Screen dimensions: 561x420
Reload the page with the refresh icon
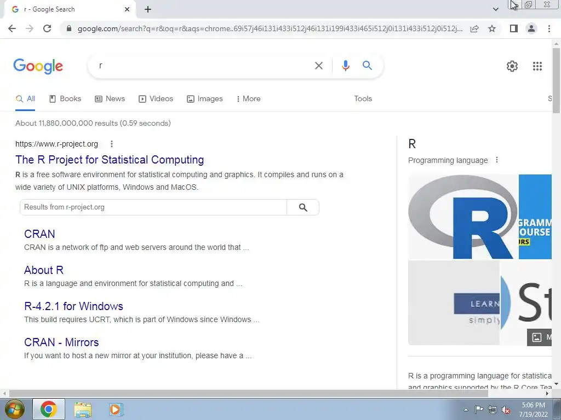(47, 28)
